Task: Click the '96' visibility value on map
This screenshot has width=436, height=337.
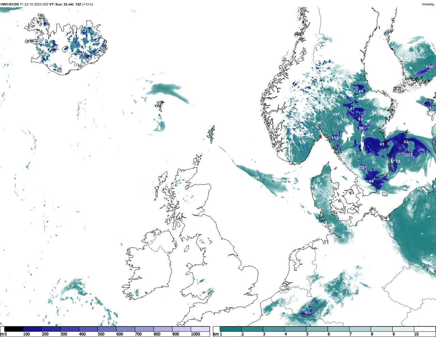Action: click(361, 128)
